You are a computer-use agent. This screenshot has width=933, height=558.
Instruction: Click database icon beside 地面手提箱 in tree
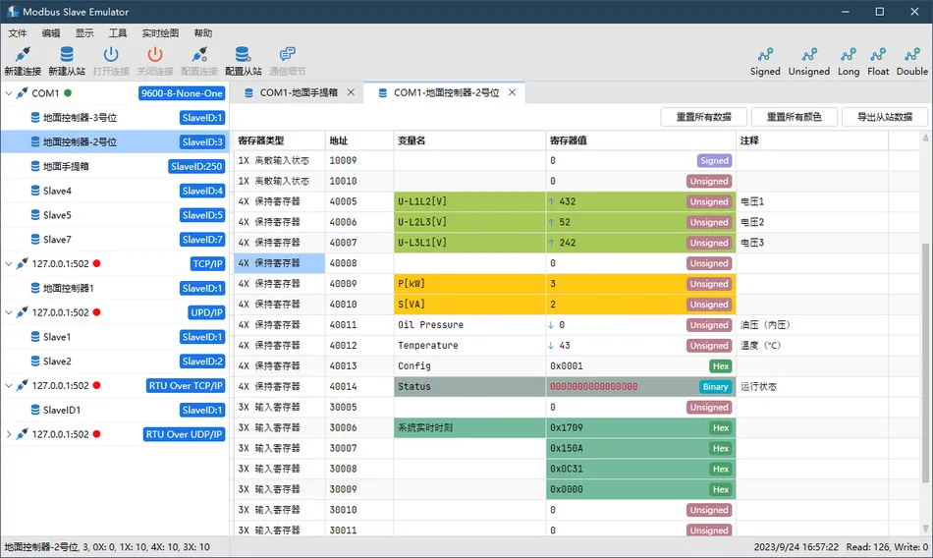click(x=35, y=166)
